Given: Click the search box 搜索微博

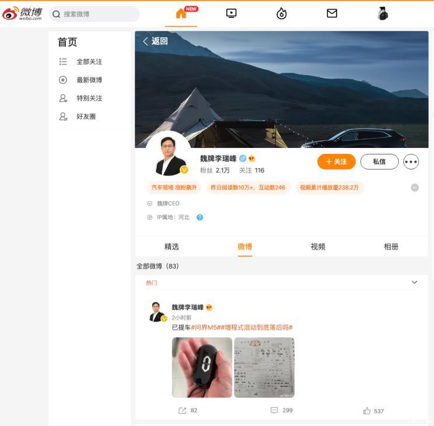Looking at the screenshot, I should pyautogui.click(x=94, y=14).
